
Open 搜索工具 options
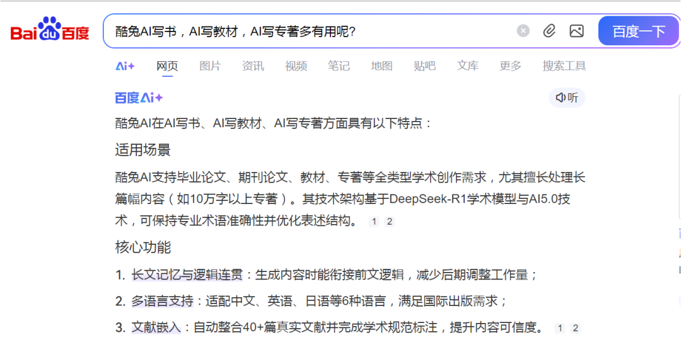point(564,66)
